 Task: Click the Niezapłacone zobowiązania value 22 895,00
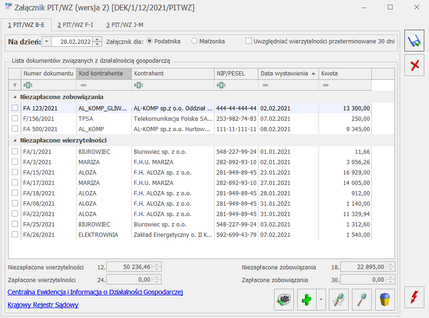click(x=363, y=267)
